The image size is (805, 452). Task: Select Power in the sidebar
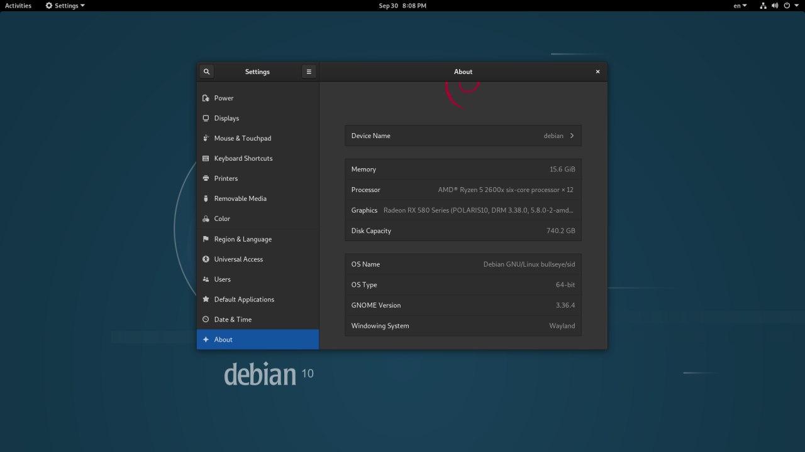point(258,98)
